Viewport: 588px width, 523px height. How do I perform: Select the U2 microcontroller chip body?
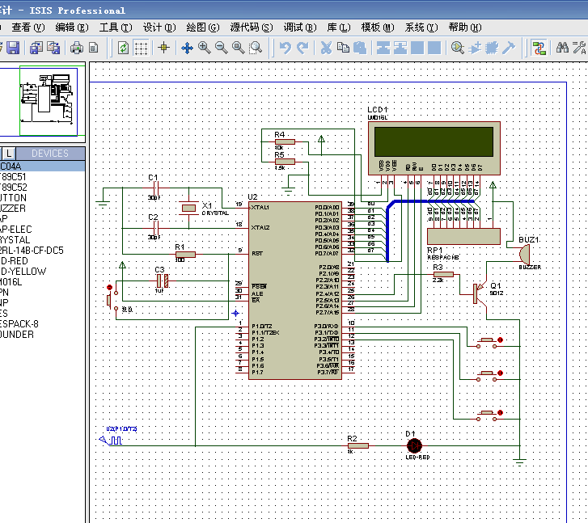(x=295, y=290)
